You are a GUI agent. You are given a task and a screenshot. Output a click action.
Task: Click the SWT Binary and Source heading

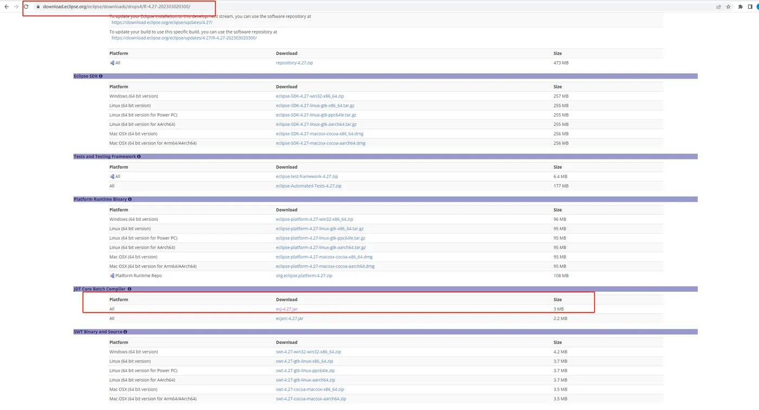coord(98,332)
